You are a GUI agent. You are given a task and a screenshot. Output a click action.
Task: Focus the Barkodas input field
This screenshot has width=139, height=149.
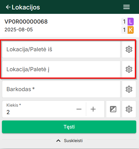tap(61, 89)
